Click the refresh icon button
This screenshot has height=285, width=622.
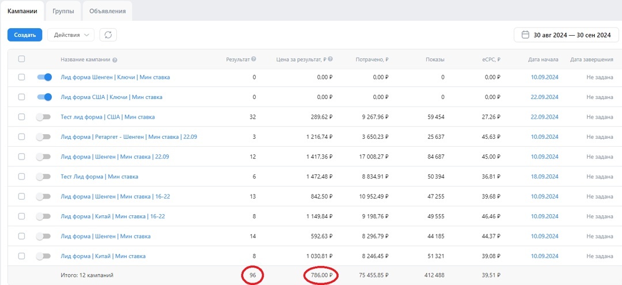coord(108,35)
